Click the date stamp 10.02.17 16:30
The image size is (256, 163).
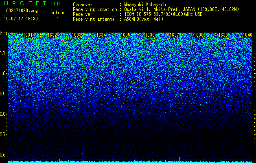(x=21, y=19)
